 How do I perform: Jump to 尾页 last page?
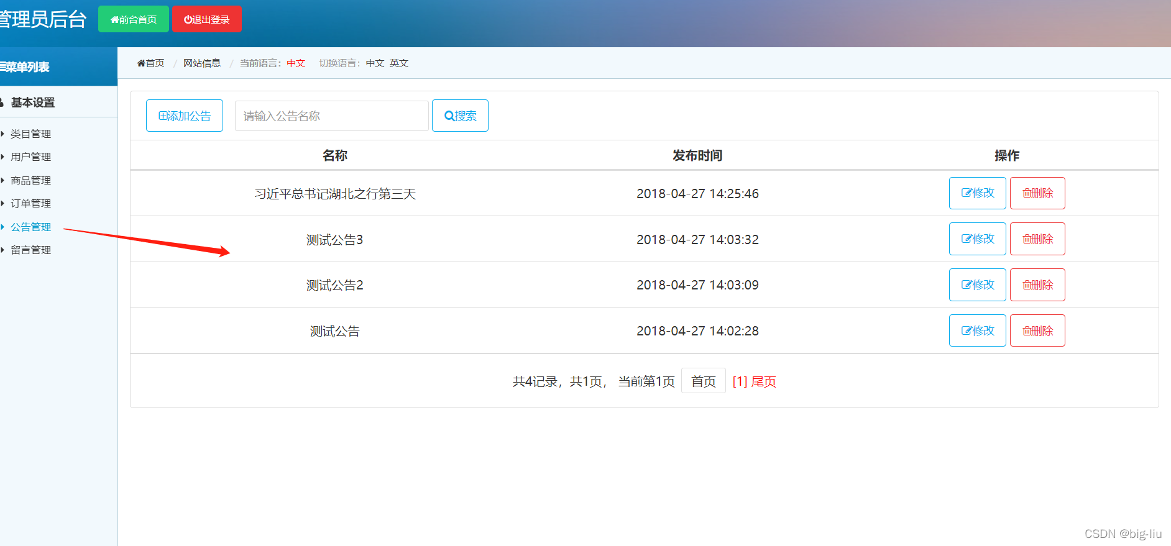pyautogui.click(x=764, y=381)
